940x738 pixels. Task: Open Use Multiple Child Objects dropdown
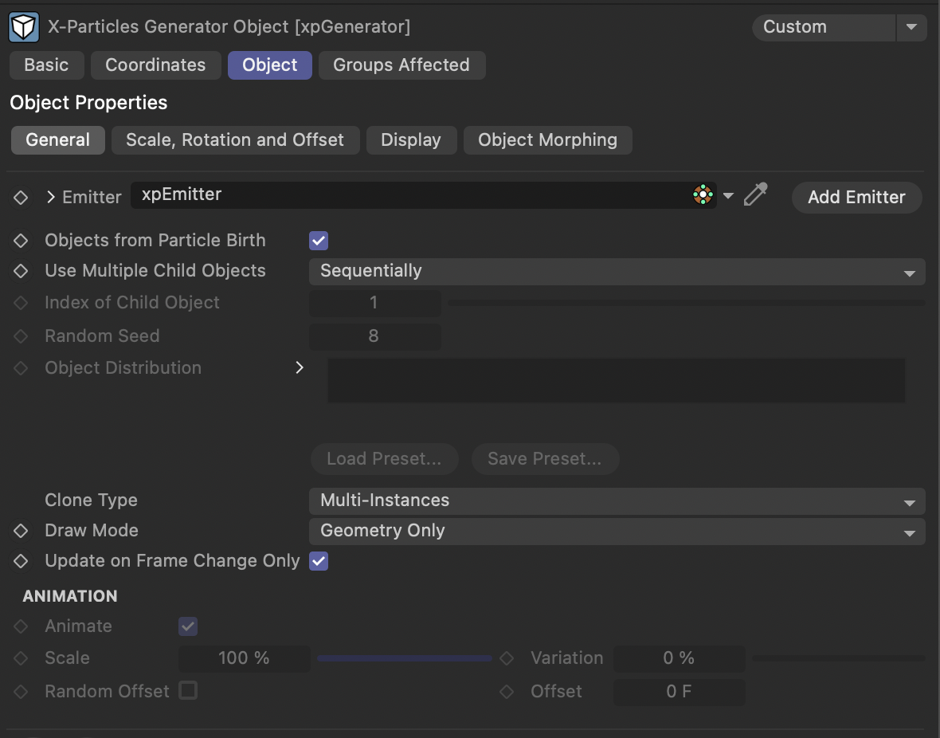tap(617, 271)
